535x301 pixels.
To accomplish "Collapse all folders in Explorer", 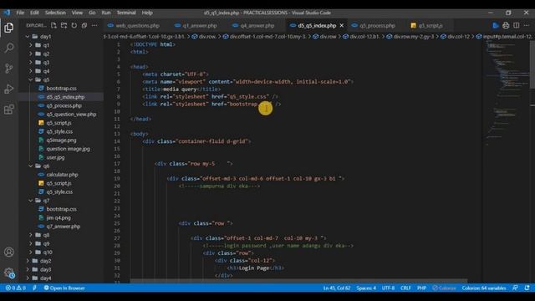I will tap(84, 26).
